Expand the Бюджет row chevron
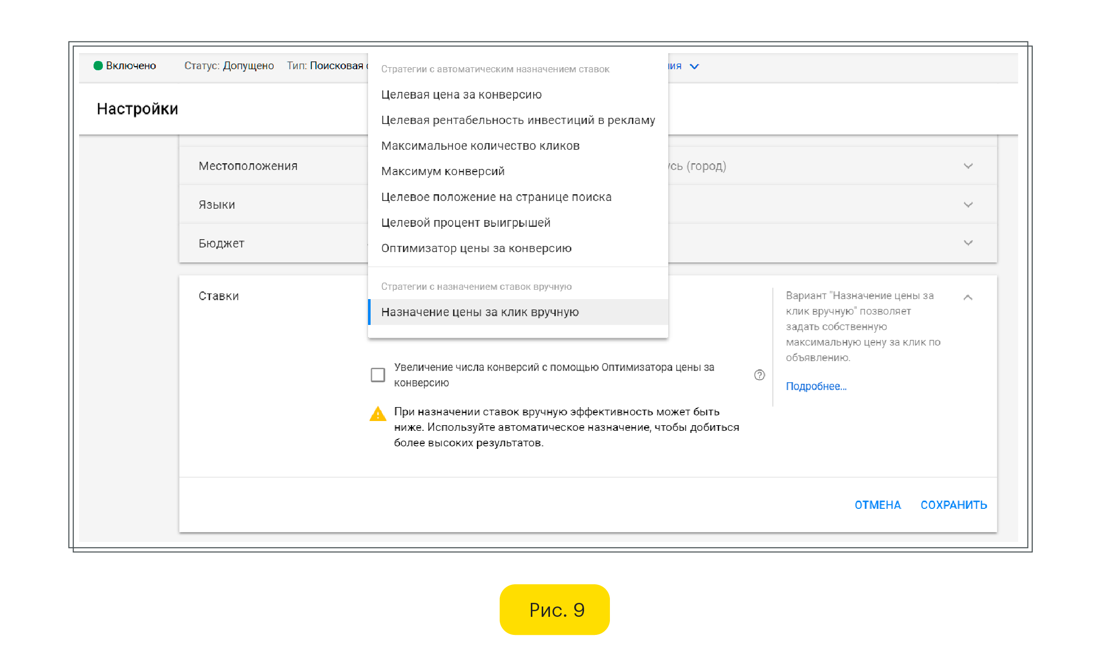 [968, 243]
